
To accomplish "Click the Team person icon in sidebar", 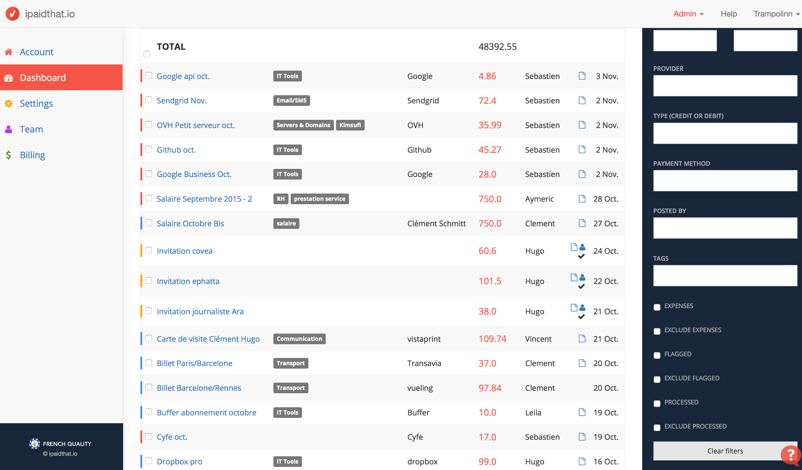I will click(9, 129).
